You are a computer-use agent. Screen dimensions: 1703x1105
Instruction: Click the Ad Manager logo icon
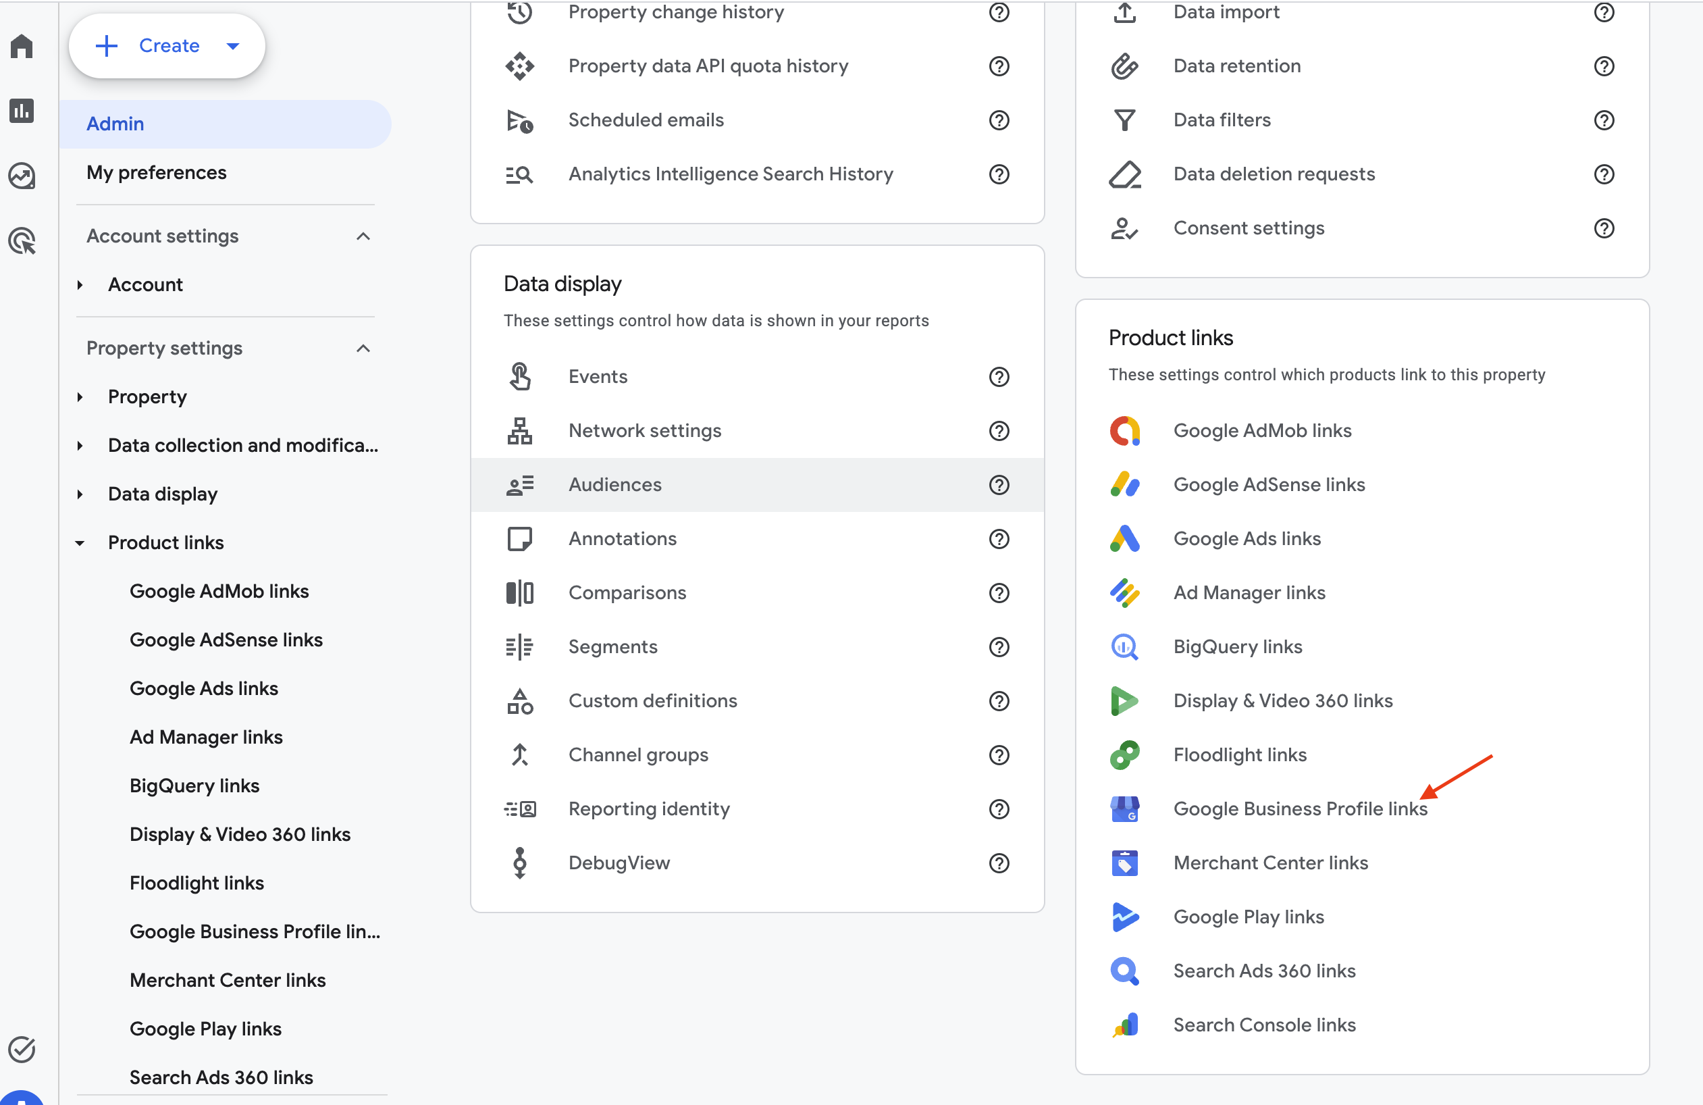click(x=1125, y=592)
